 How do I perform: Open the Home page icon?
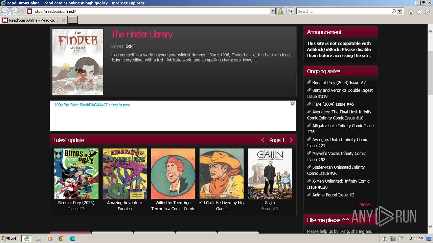[411, 12]
